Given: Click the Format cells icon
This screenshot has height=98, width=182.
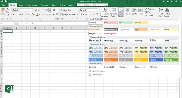Looking at the screenshot, I should 140,10.
